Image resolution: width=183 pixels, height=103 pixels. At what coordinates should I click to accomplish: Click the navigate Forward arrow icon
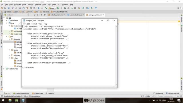click(42, 8)
